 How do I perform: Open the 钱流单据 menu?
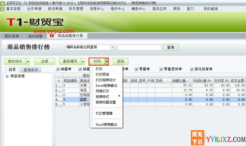[55, 9]
